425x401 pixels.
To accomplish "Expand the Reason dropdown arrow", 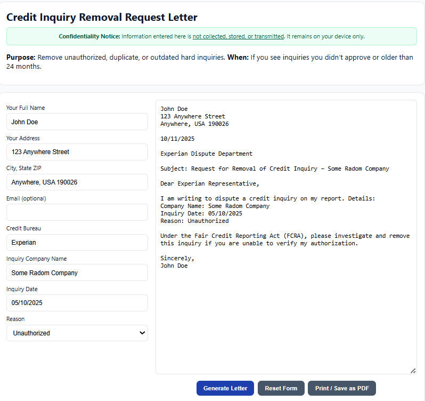I will tap(142, 333).
